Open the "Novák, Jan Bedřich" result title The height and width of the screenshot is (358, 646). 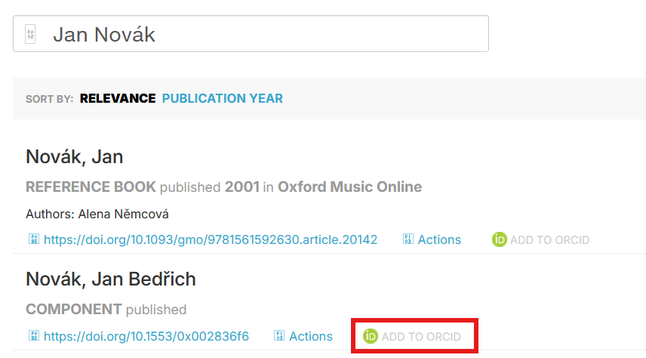(x=111, y=279)
